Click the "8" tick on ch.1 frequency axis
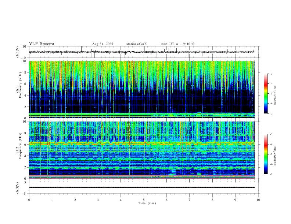Image resolution: width=291 pixels, height=224 pixels. click(26, 72)
